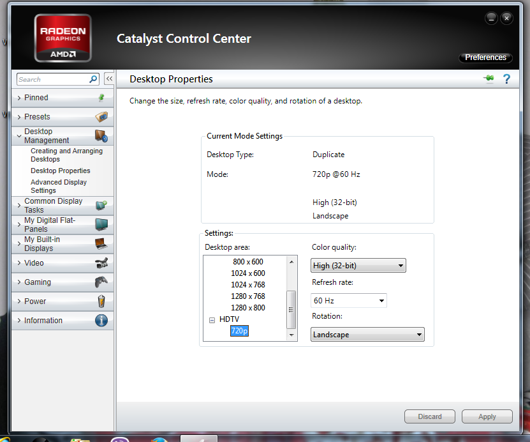Viewport: 530px width, 442px height.
Task: Click the Video camera icon in sidebar
Action: [101, 263]
